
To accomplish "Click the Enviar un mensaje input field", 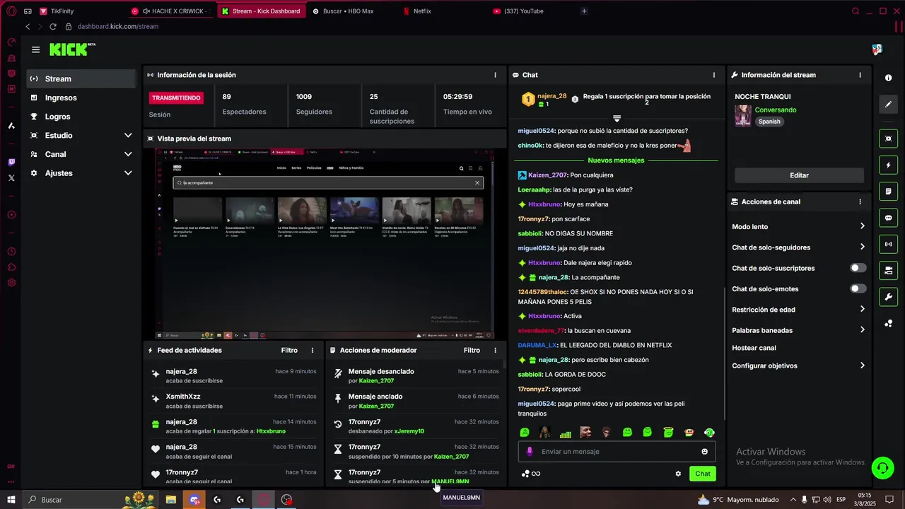I will tap(617, 452).
